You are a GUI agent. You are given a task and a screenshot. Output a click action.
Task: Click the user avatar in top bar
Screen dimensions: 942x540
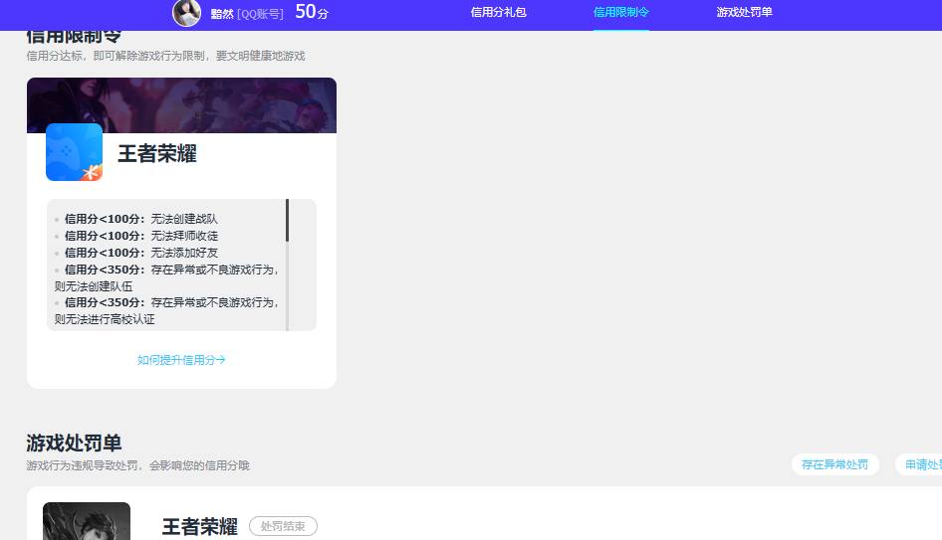point(186,13)
